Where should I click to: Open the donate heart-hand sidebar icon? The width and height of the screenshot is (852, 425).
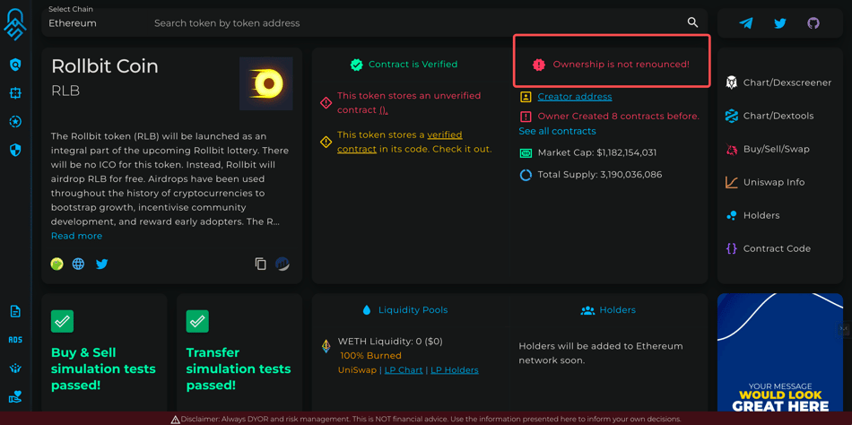(x=16, y=396)
